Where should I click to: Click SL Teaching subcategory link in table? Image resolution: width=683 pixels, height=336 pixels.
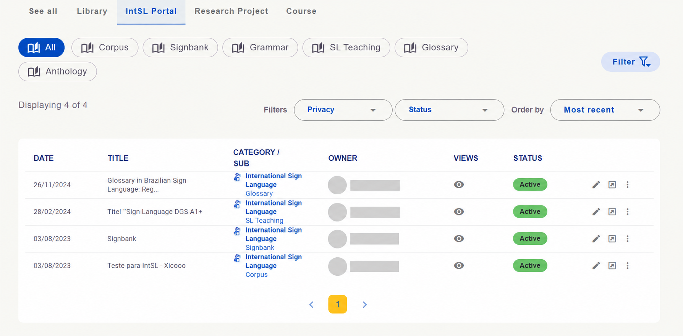click(264, 221)
